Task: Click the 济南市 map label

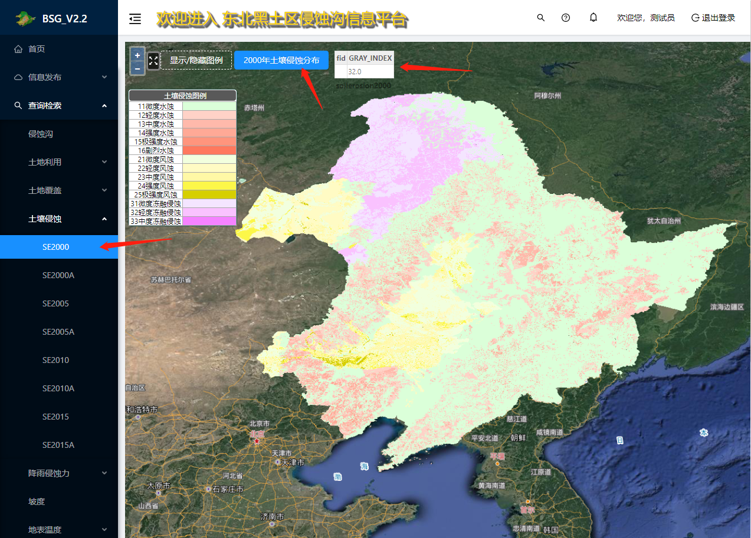Action: click(271, 516)
